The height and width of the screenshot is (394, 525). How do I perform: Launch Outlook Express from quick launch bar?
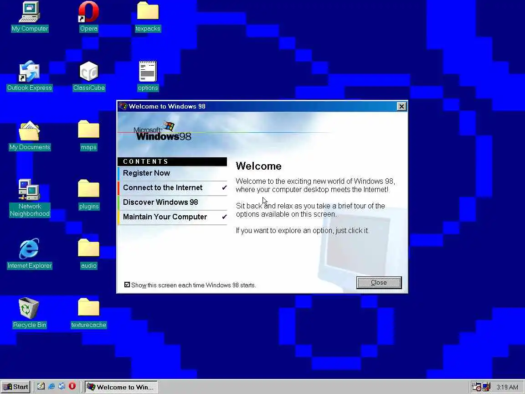62,386
